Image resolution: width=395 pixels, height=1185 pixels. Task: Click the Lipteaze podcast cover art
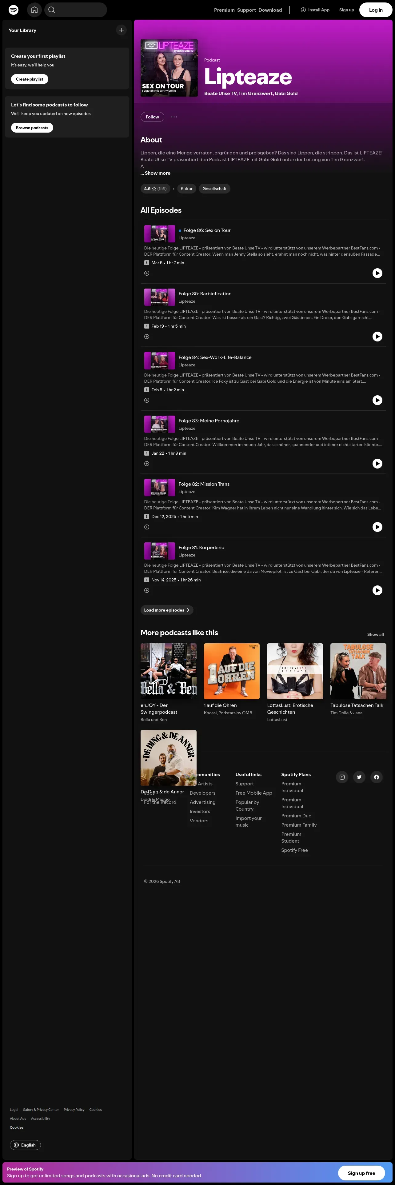(x=169, y=68)
